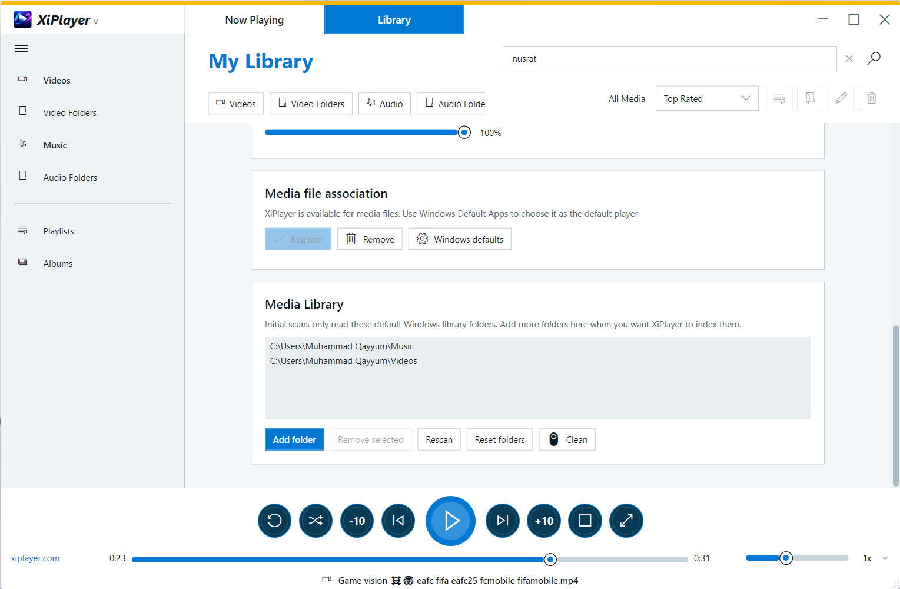Screen dimensions: 900x589
Task: Click the Remove association button
Action: (370, 239)
